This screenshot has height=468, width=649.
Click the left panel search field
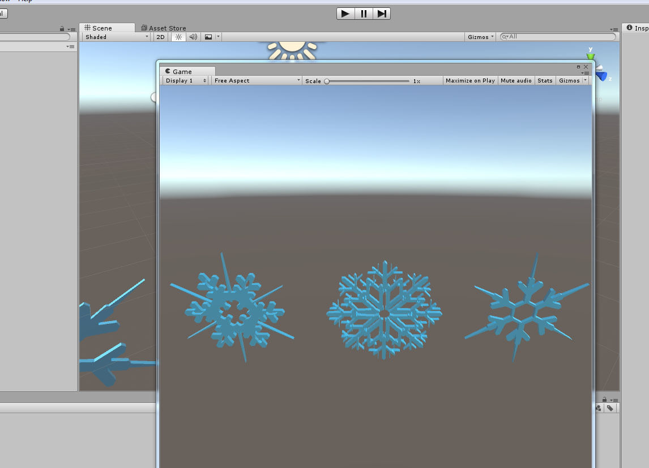point(34,37)
